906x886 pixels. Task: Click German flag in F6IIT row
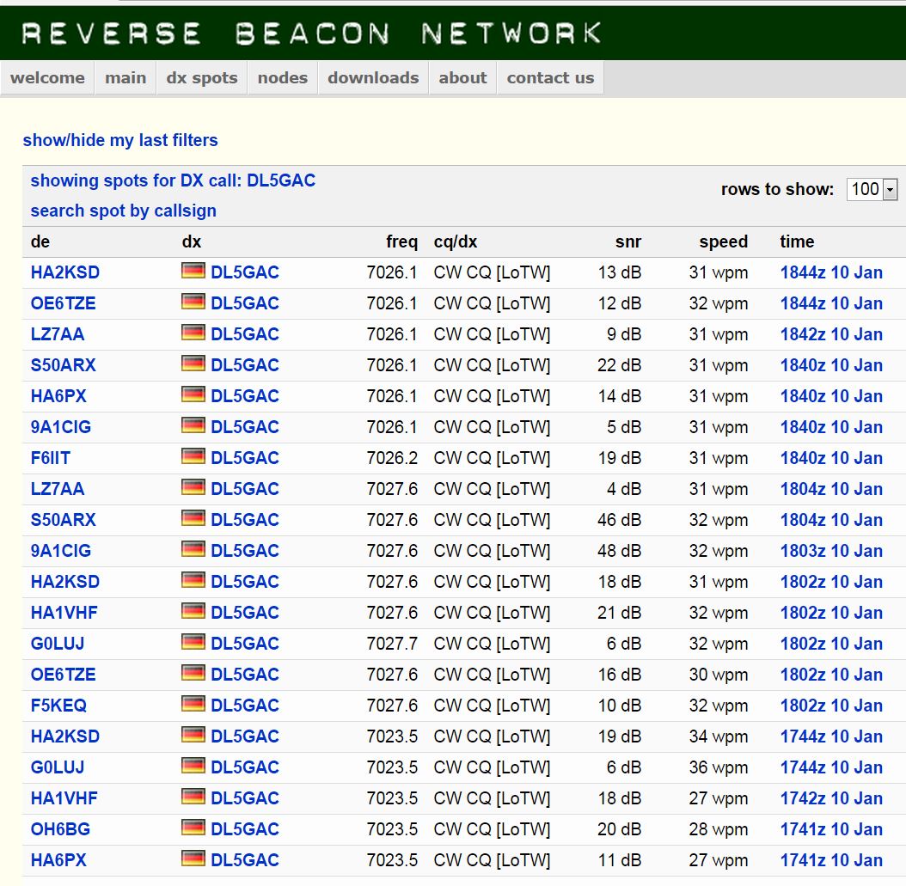coord(193,456)
